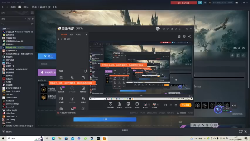This screenshot has width=250, height=141.
Task: Open the Steam 社区 tab
Action: pos(26,7)
